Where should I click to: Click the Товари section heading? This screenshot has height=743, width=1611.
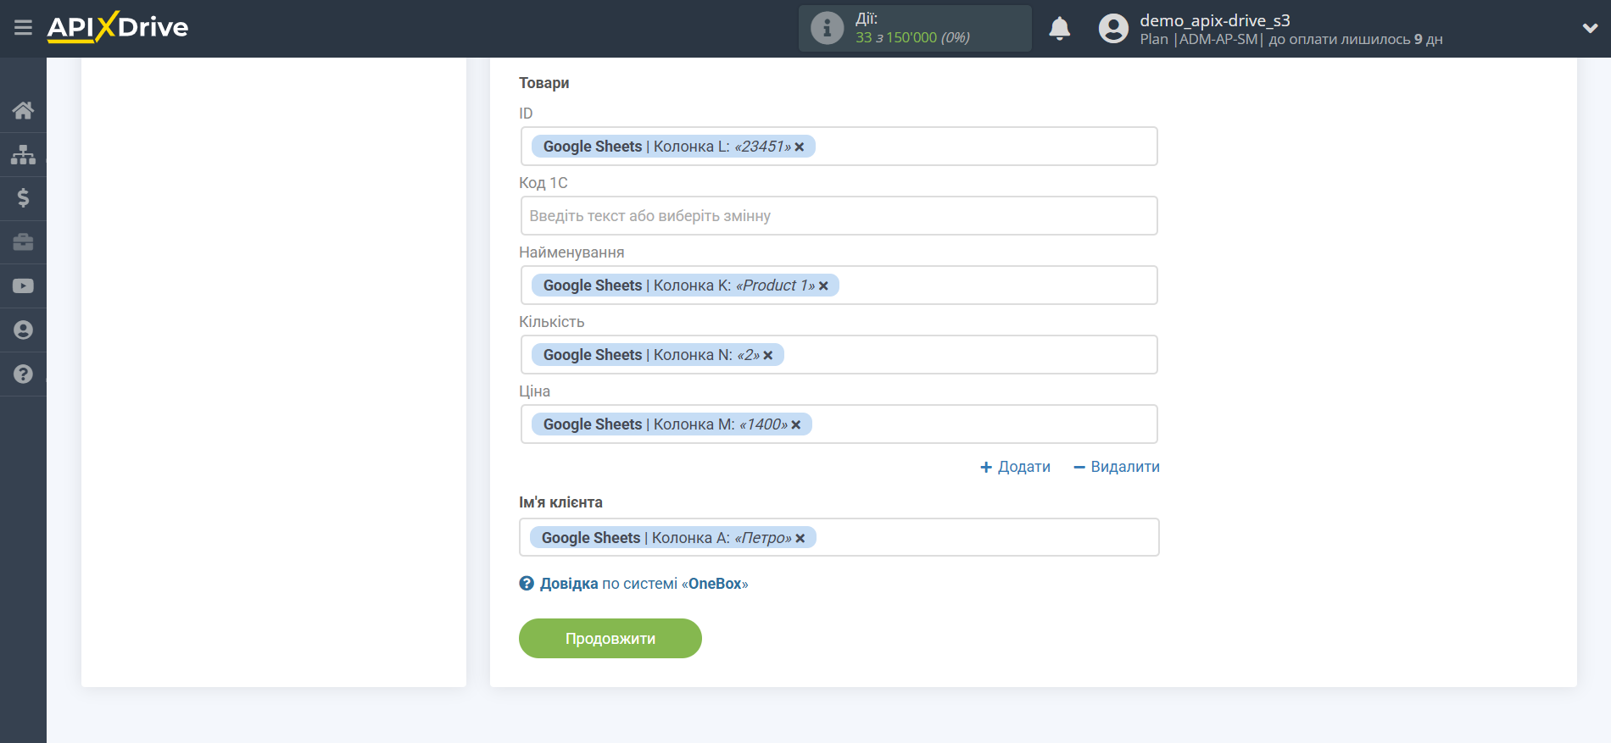(544, 83)
